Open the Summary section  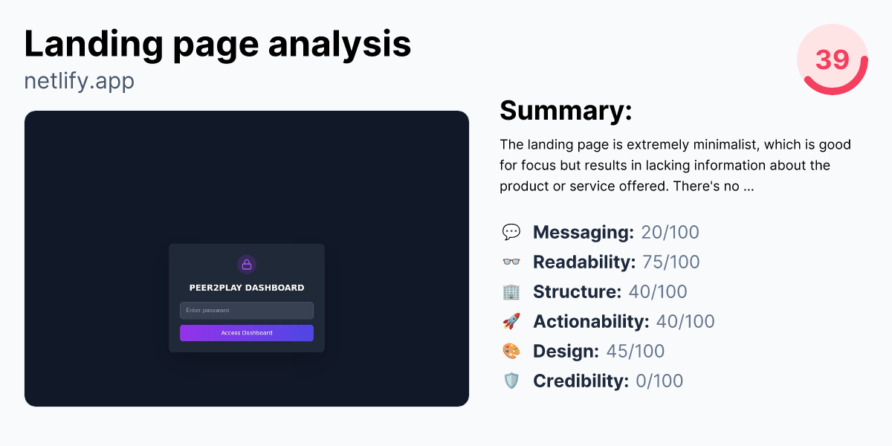click(x=566, y=110)
